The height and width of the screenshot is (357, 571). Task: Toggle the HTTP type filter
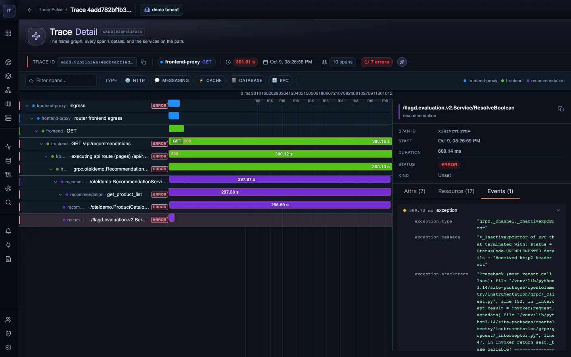(135, 81)
